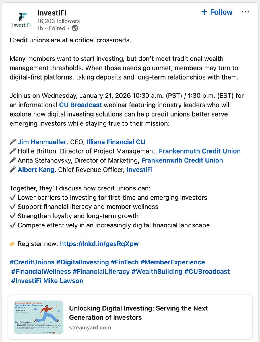Click the #FinancialWellness hashtag
This screenshot has height=342, width=260.
[41, 272]
